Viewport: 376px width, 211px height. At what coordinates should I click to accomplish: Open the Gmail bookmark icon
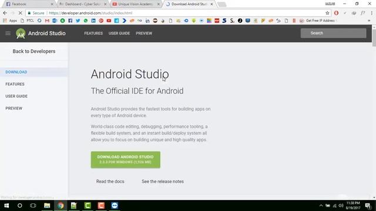(47, 21)
